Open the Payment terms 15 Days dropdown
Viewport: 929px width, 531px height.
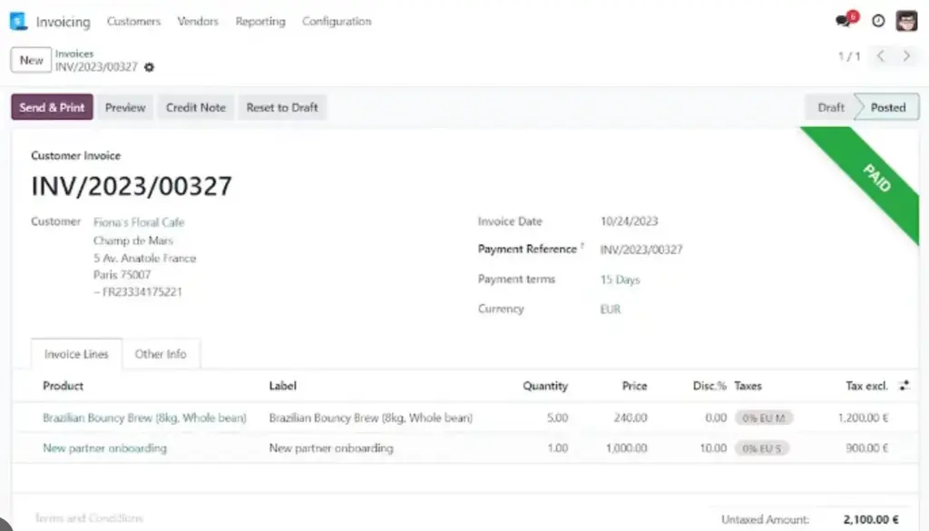tap(620, 279)
